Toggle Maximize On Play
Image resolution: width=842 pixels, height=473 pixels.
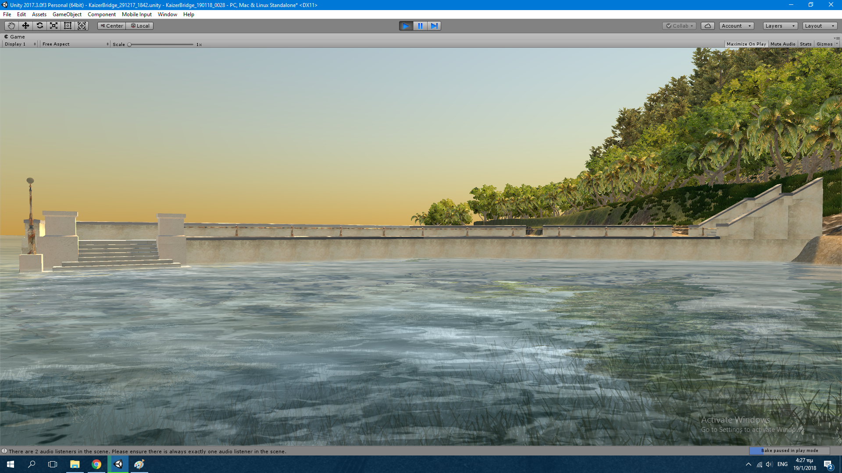(x=746, y=44)
